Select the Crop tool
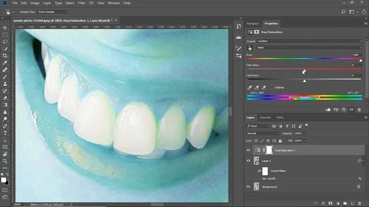 [5, 56]
